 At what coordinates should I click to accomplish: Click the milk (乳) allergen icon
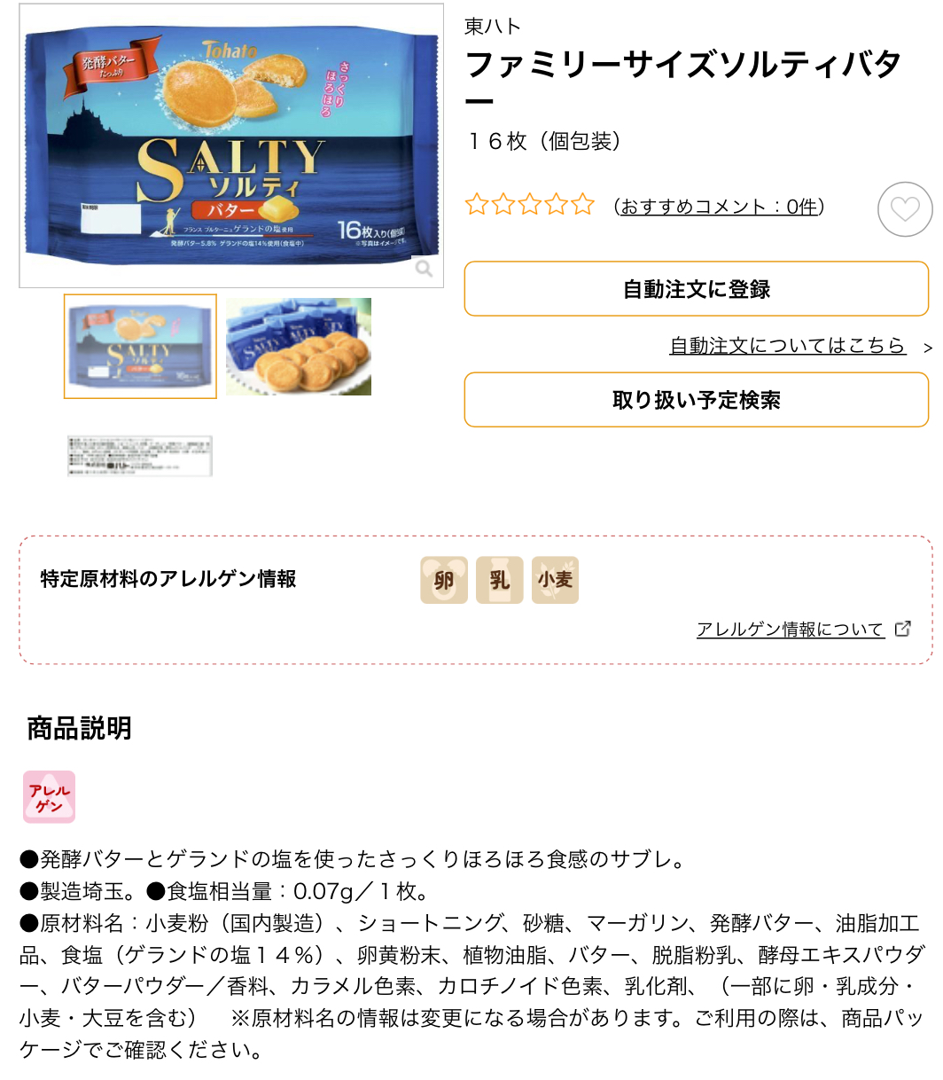500,580
